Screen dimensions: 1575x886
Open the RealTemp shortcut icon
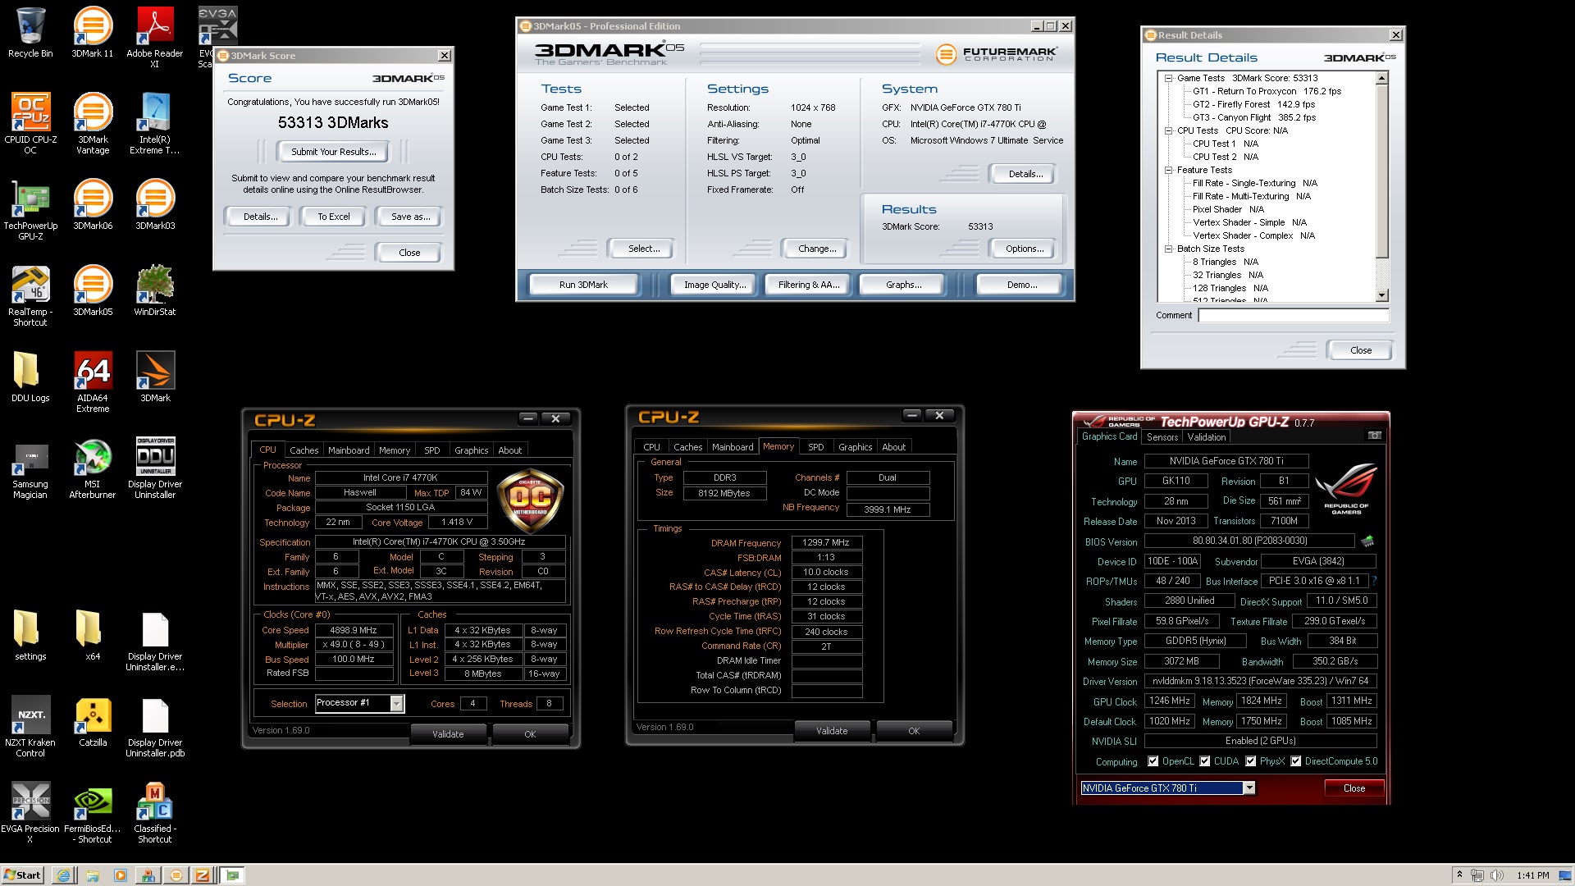pyautogui.click(x=30, y=295)
